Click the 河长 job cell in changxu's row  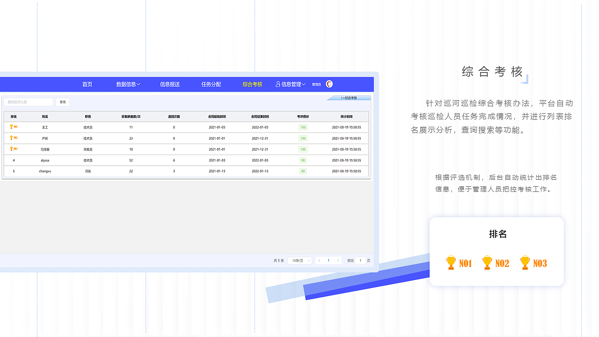tap(88, 171)
